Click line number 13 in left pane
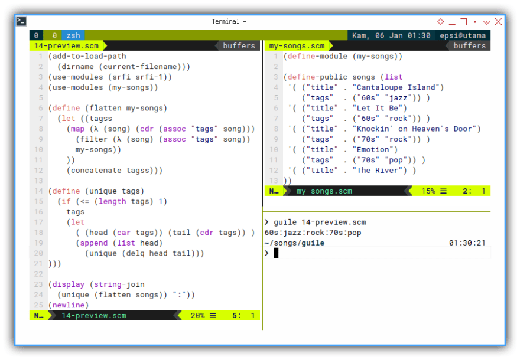 pos(38,181)
